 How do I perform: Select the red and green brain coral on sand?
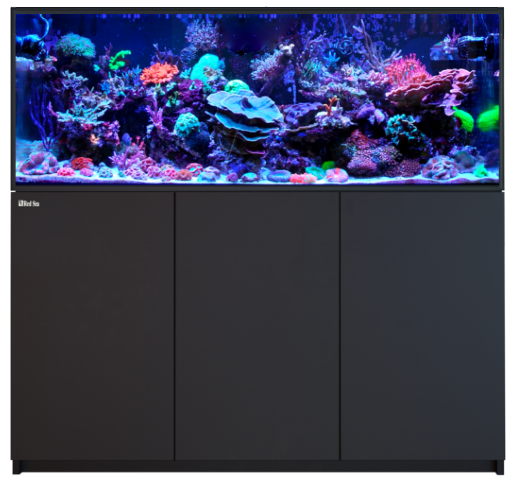(x=302, y=178)
